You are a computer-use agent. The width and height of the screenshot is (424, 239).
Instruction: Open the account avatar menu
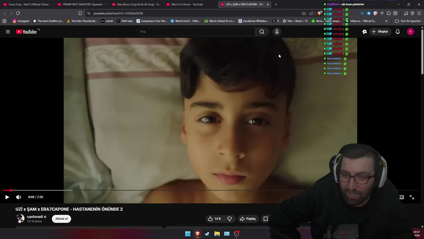pyautogui.click(x=410, y=32)
